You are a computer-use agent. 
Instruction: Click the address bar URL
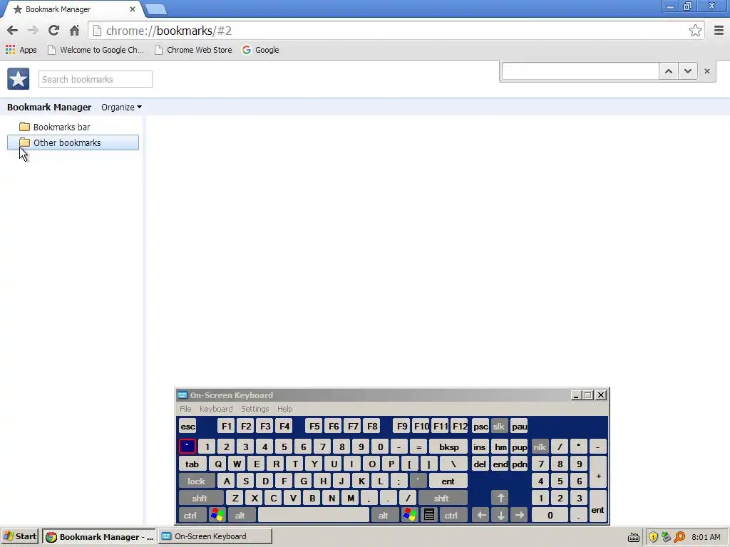click(x=168, y=31)
